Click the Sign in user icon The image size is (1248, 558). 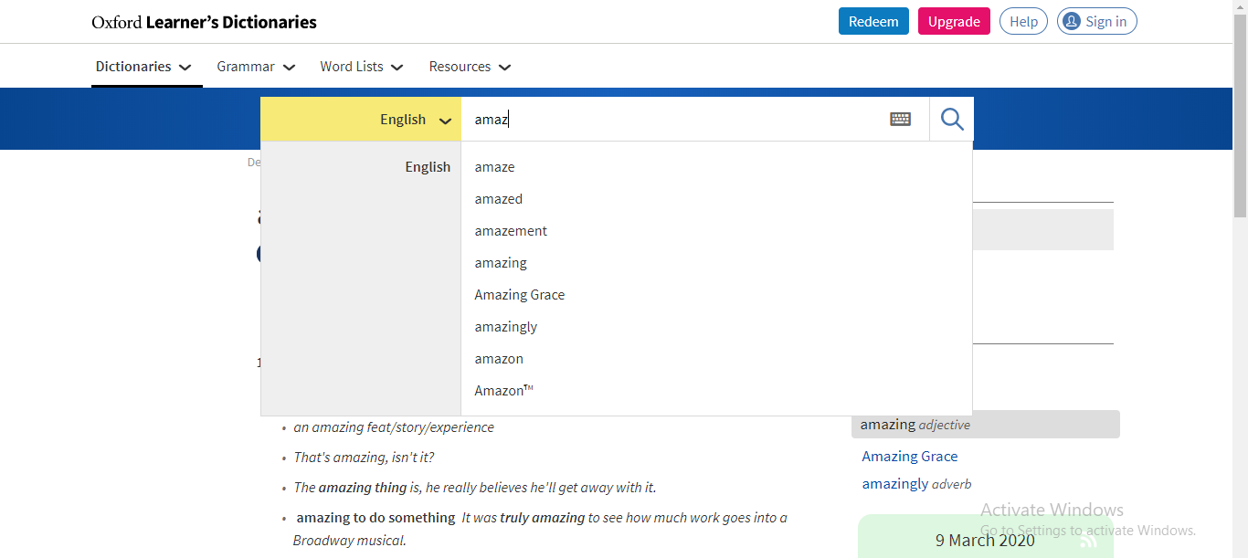pos(1072,22)
